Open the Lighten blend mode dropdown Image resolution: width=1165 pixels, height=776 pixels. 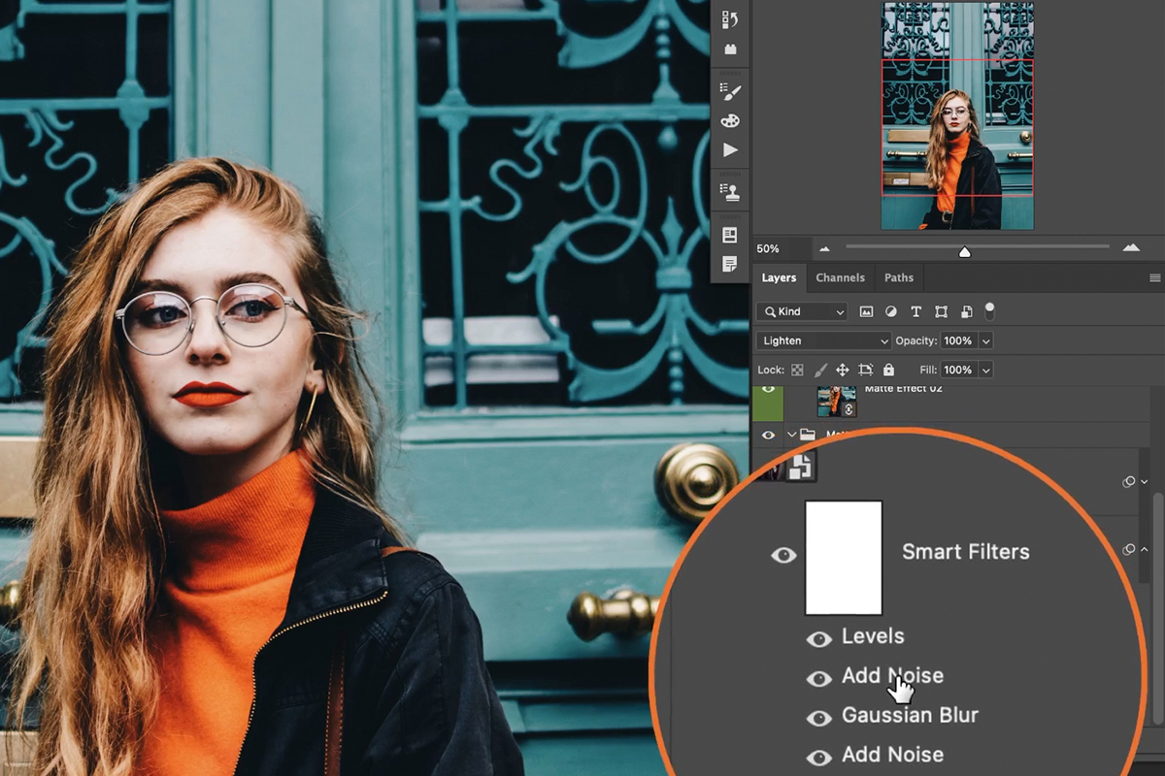pyautogui.click(x=821, y=340)
